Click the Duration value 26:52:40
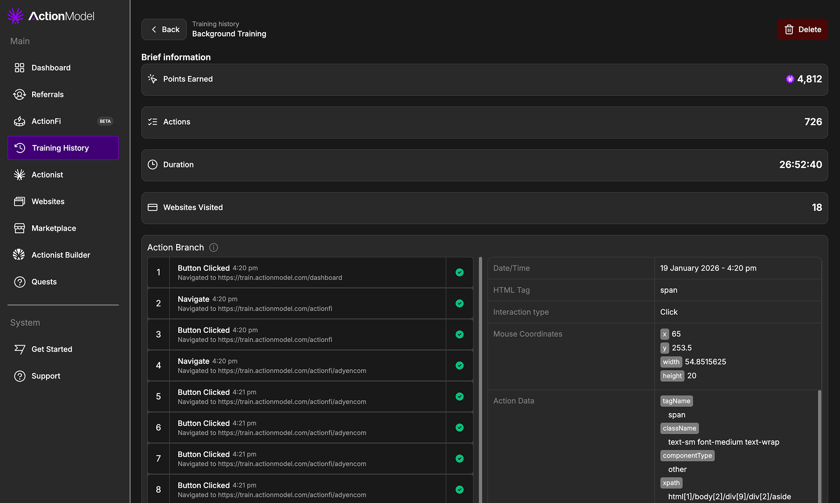The width and height of the screenshot is (840, 503). pos(800,164)
